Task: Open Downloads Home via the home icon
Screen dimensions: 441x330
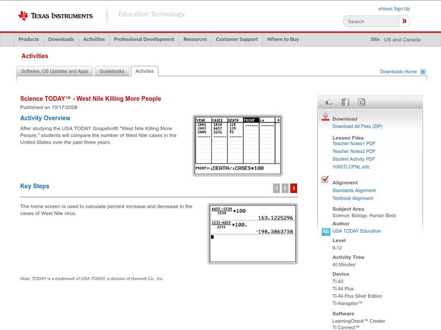Action: point(423,71)
